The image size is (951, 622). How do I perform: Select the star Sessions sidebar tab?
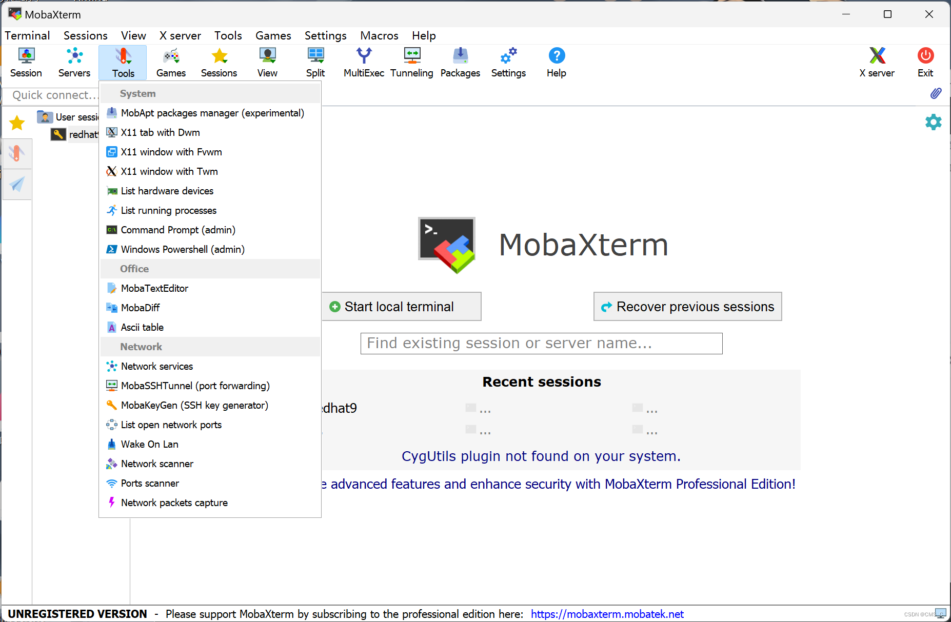coord(17,123)
